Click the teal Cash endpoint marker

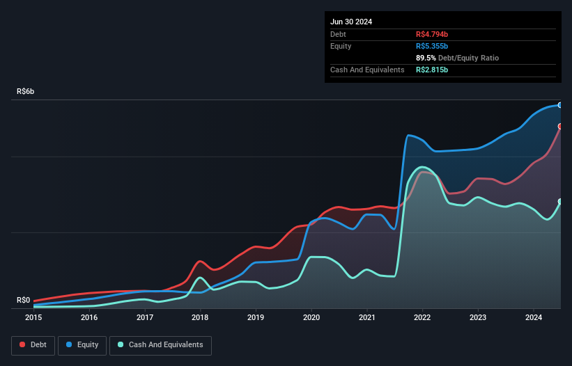pyautogui.click(x=560, y=202)
